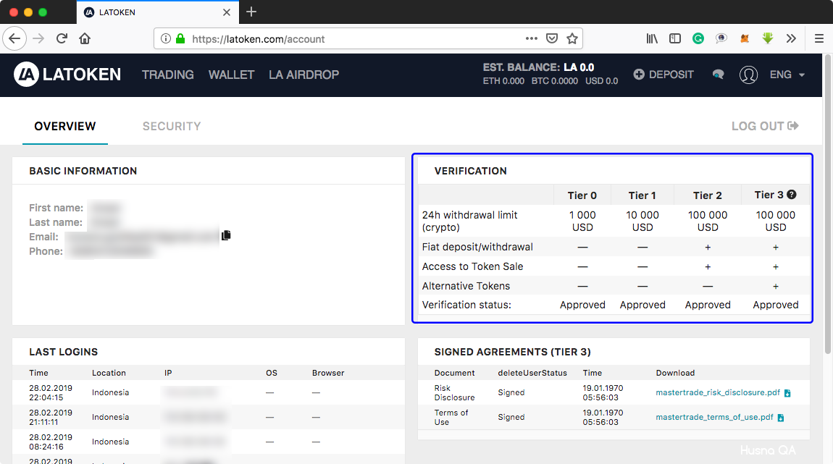The image size is (833, 464).
Task: Click the deleteUserStatus column header
Action: 532,374
